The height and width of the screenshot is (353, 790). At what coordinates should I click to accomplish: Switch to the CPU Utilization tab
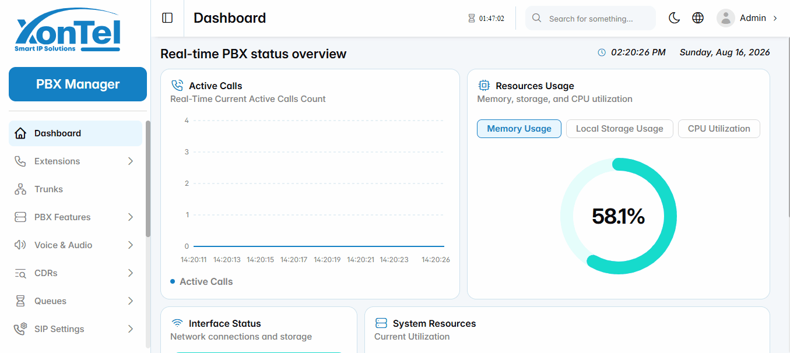(x=719, y=129)
